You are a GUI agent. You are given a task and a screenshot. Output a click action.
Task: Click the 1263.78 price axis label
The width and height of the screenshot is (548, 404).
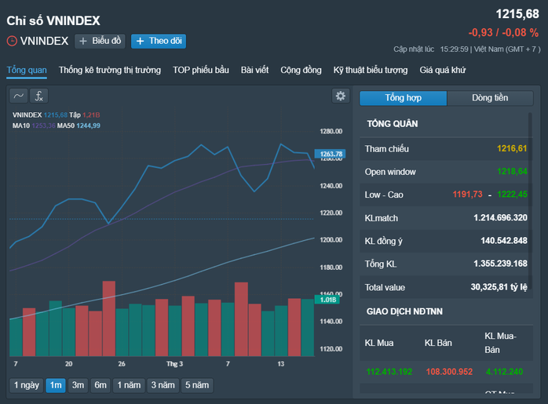point(331,154)
